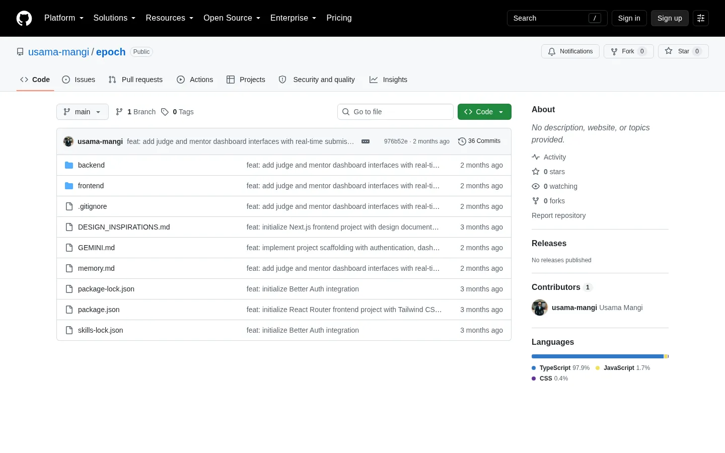Open the appearance settings icon in header
The height and width of the screenshot is (453, 725).
(x=701, y=18)
